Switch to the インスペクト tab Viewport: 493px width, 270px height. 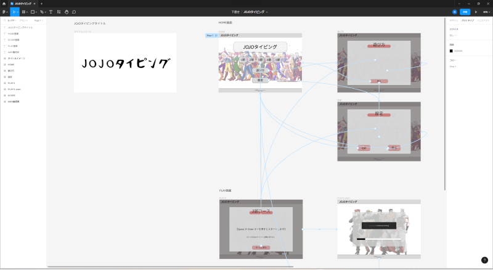pos(483,20)
